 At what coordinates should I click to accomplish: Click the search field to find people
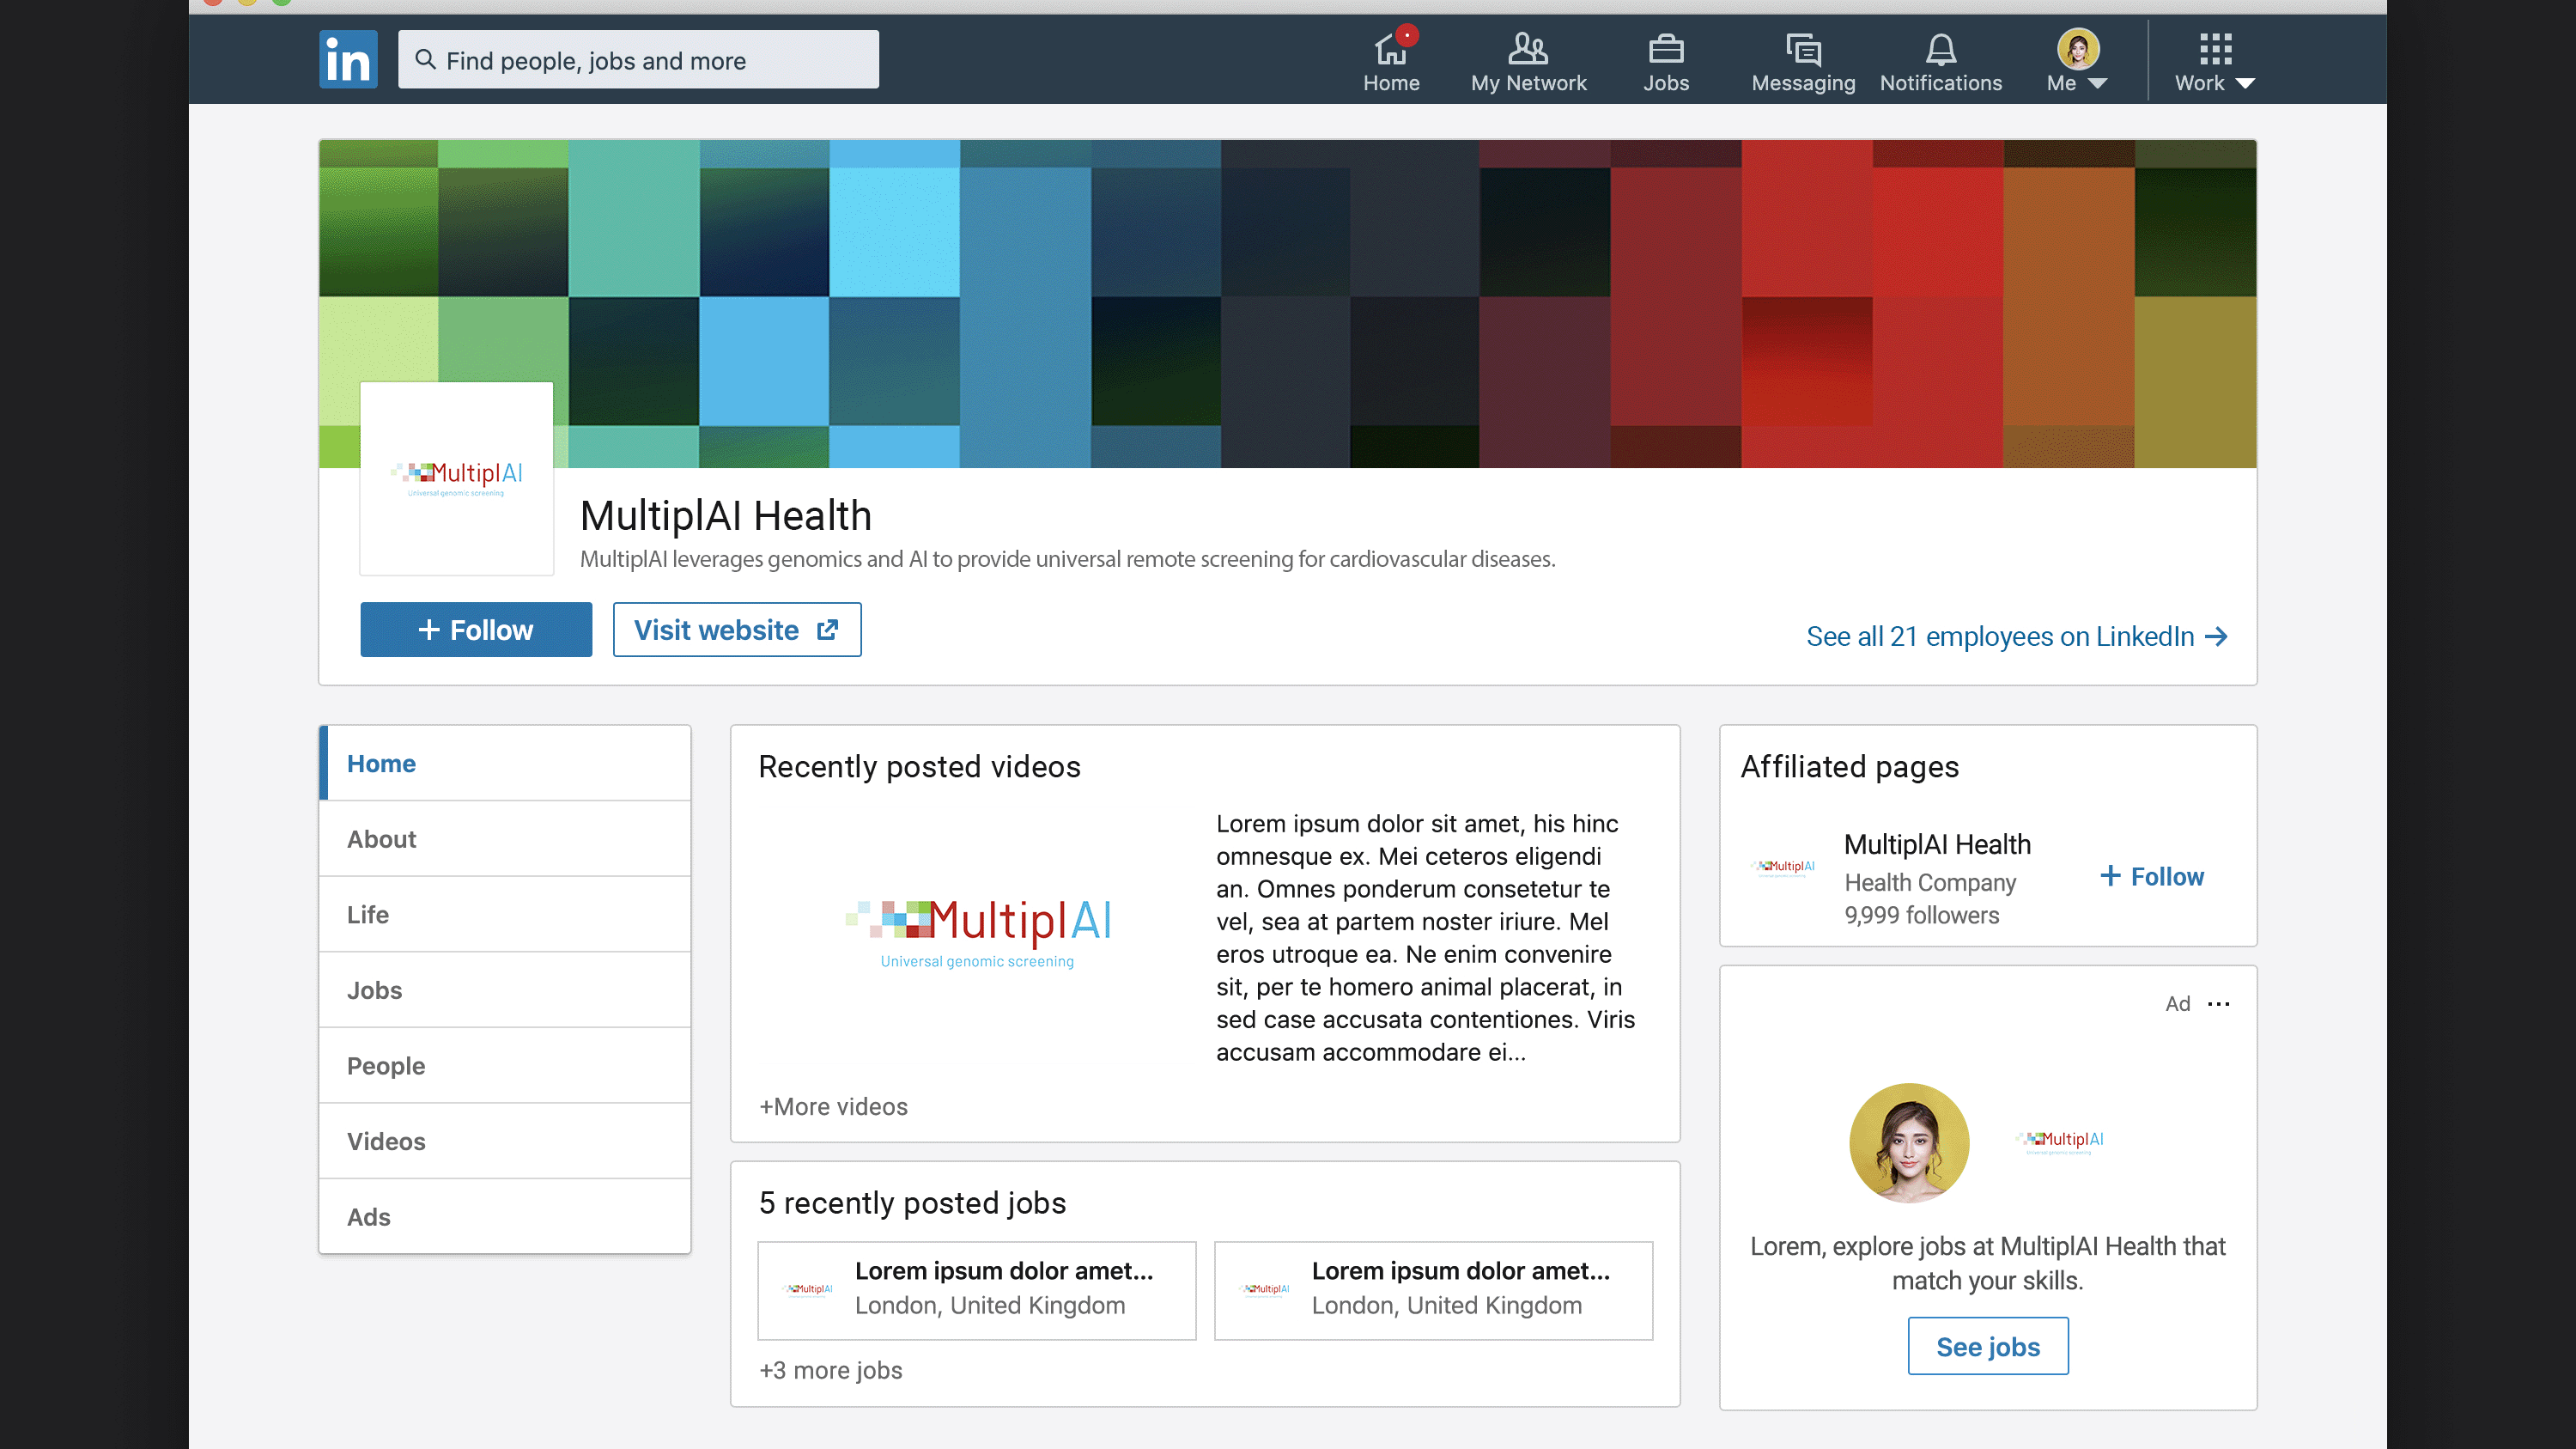(x=638, y=60)
